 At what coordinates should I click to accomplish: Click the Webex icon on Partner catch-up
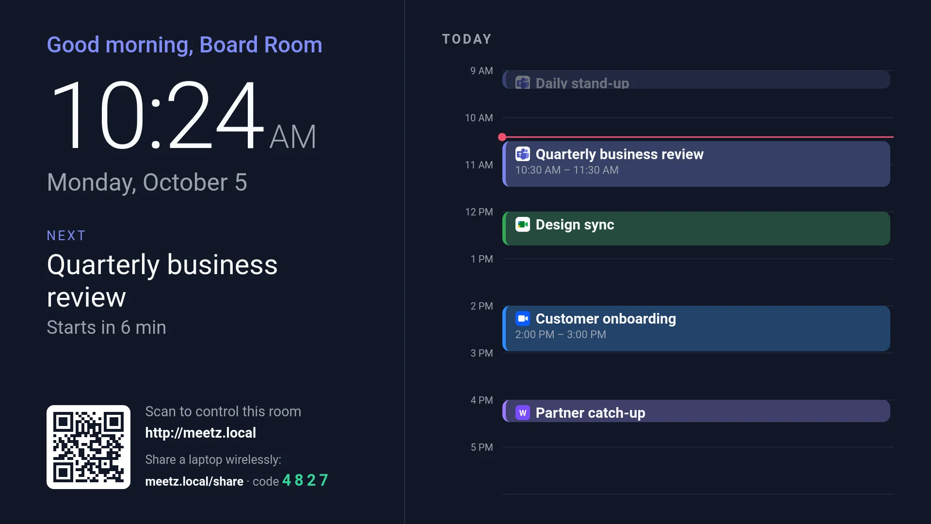click(x=522, y=412)
